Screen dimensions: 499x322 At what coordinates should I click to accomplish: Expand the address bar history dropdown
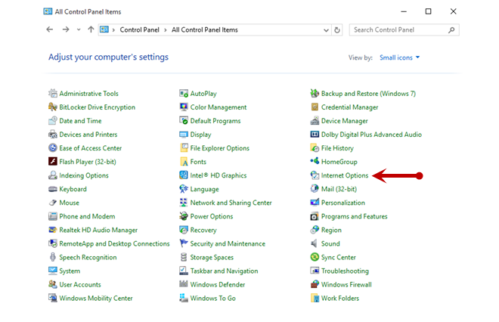click(x=326, y=30)
